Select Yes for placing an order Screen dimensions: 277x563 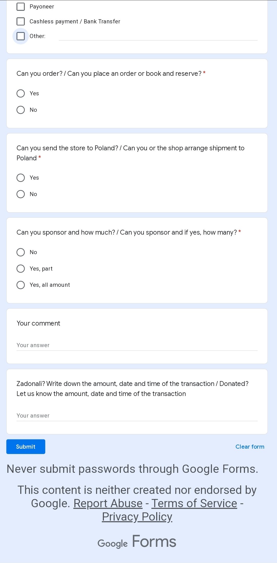pos(21,93)
